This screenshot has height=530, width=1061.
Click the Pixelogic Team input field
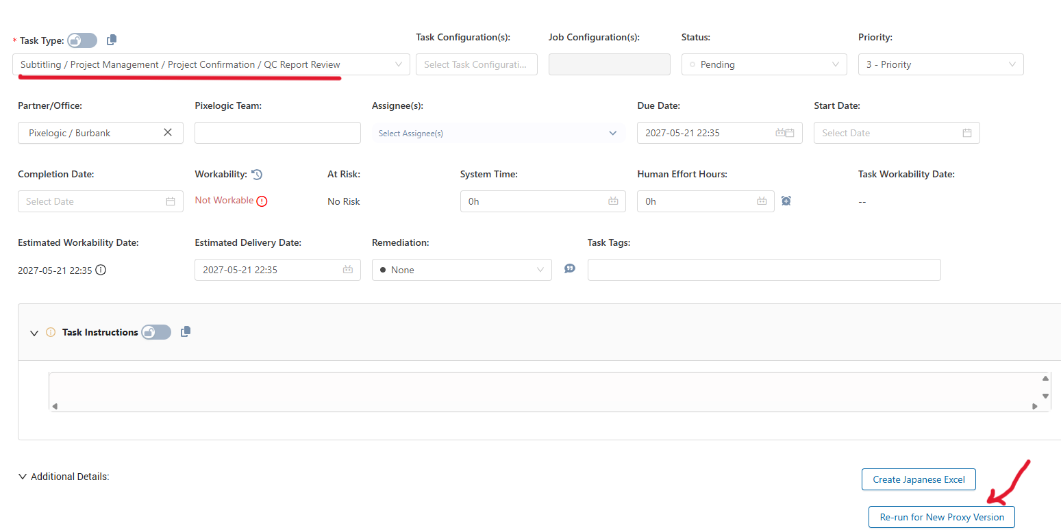pos(277,133)
